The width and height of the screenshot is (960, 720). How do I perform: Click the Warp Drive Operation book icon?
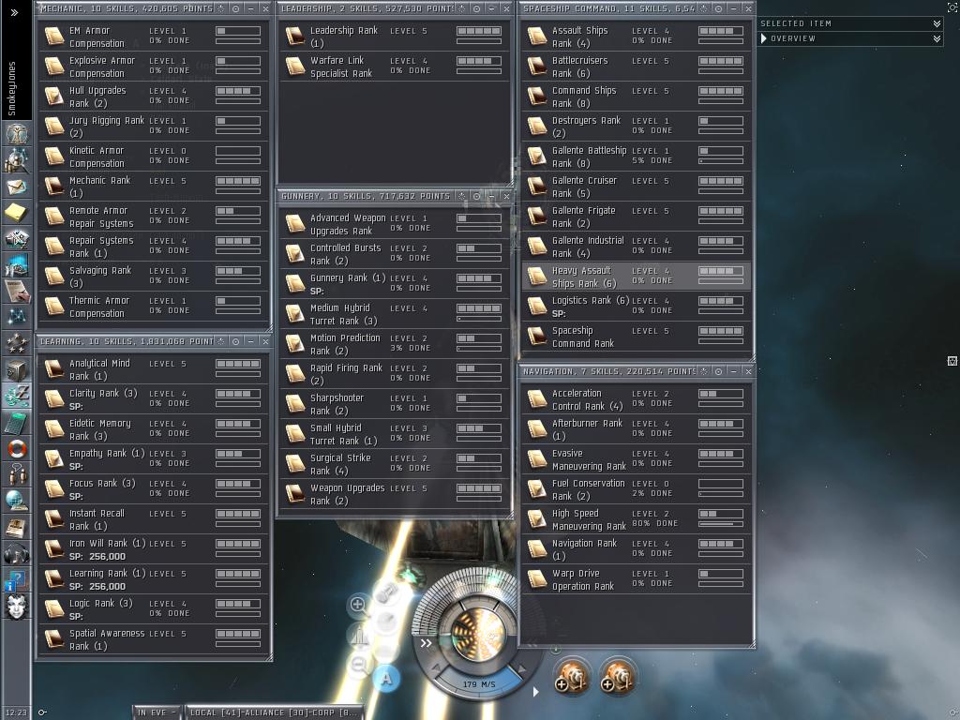tap(537, 579)
